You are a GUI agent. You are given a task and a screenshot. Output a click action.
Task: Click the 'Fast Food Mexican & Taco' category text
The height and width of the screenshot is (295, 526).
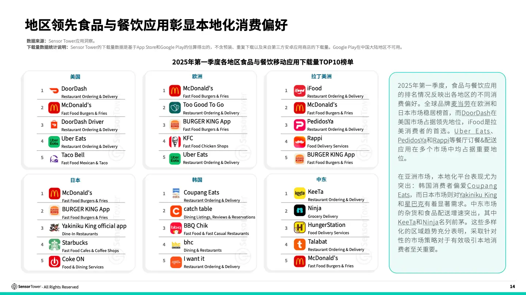click(84, 163)
